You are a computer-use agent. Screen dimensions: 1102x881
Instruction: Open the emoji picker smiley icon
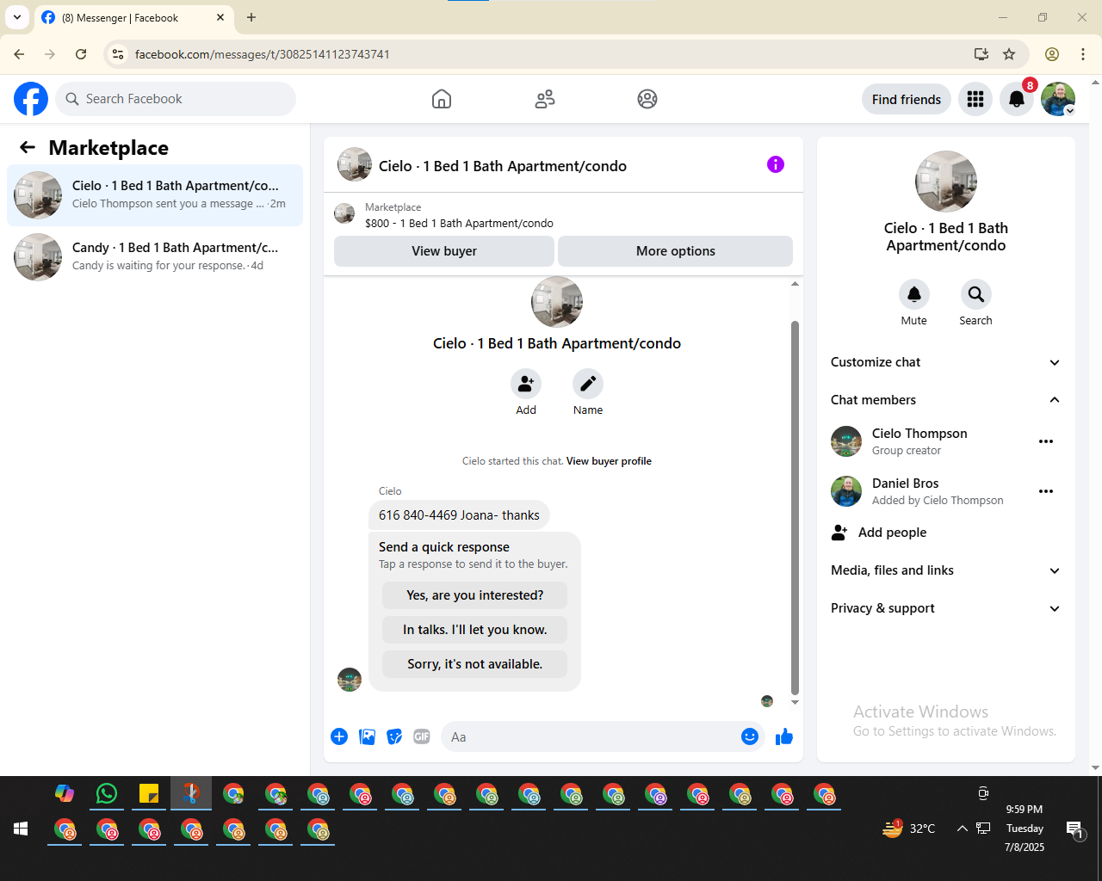[750, 736]
